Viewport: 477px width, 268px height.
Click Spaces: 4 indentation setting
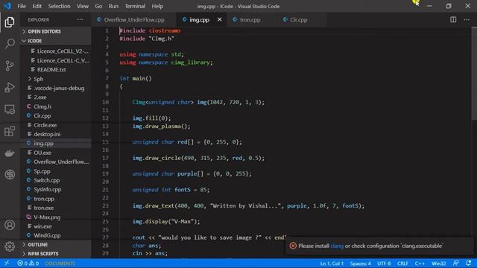[360, 264]
